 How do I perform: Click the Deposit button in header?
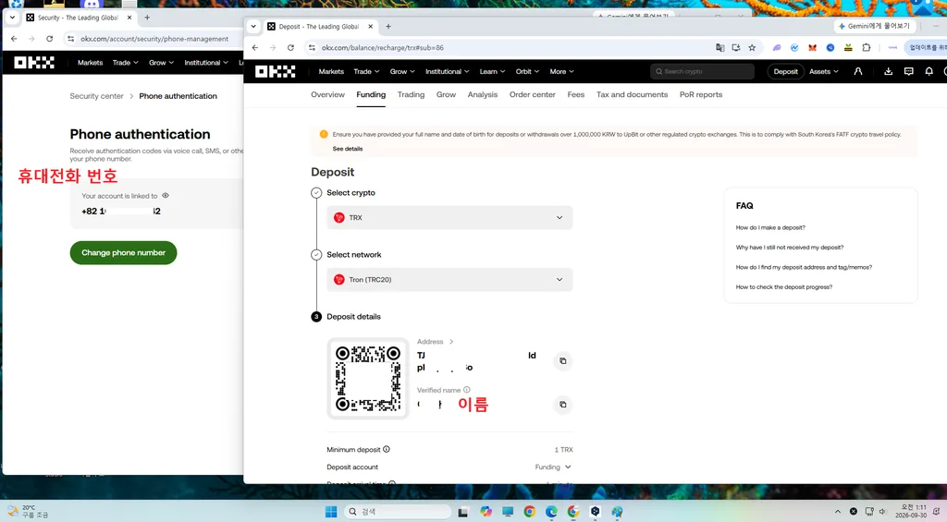click(786, 71)
